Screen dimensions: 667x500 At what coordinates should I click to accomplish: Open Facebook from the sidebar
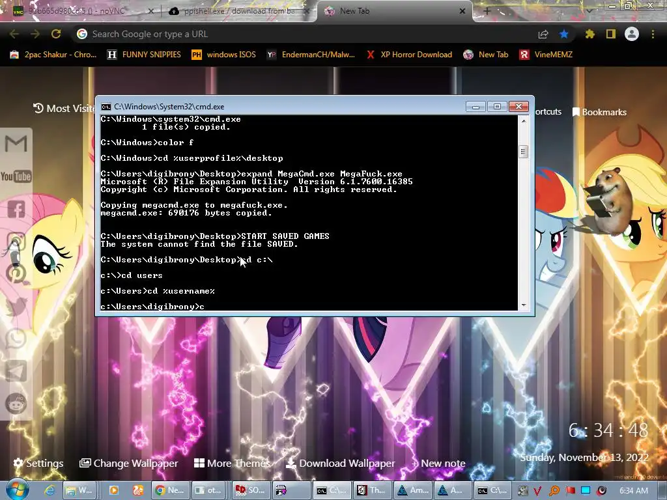[x=16, y=209]
